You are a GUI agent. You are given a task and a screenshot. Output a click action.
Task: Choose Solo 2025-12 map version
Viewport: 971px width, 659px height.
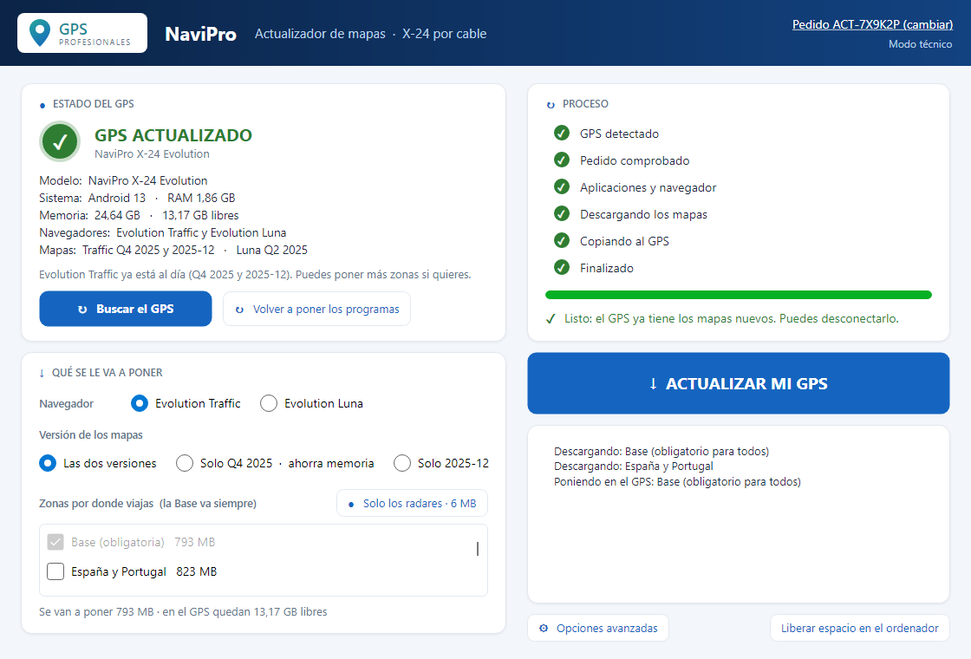(x=441, y=463)
